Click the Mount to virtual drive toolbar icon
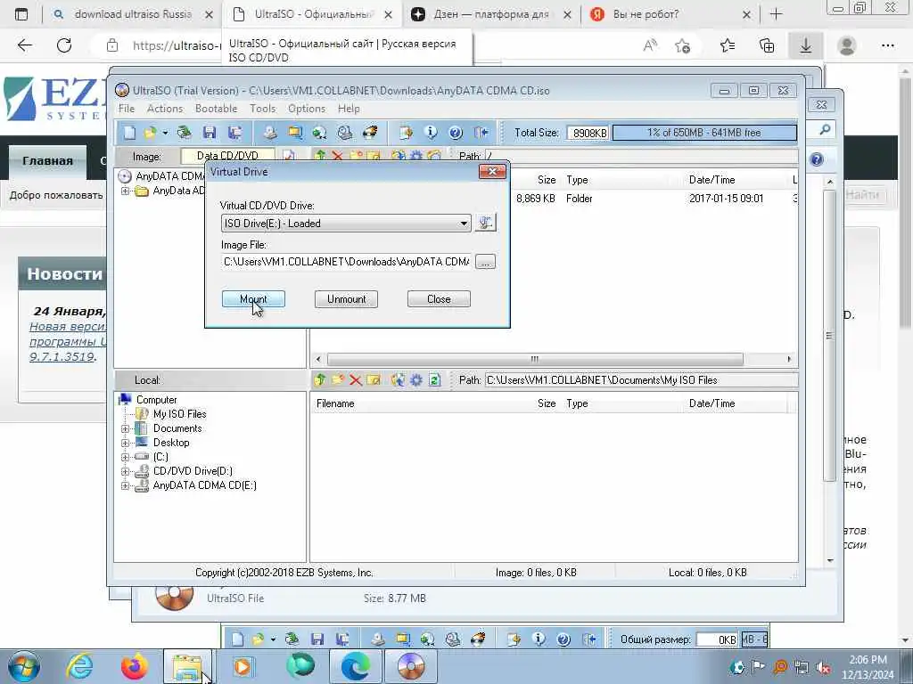Screen dimensions: 913x684 pyautogui.click(x=345, y=133)
